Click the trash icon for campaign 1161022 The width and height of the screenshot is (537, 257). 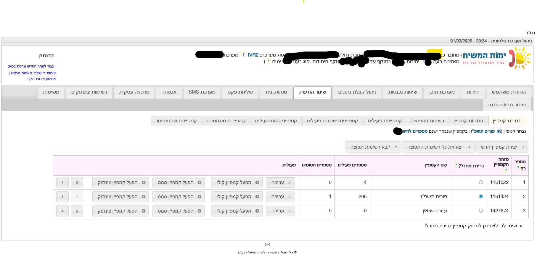(x=77, y=183)
